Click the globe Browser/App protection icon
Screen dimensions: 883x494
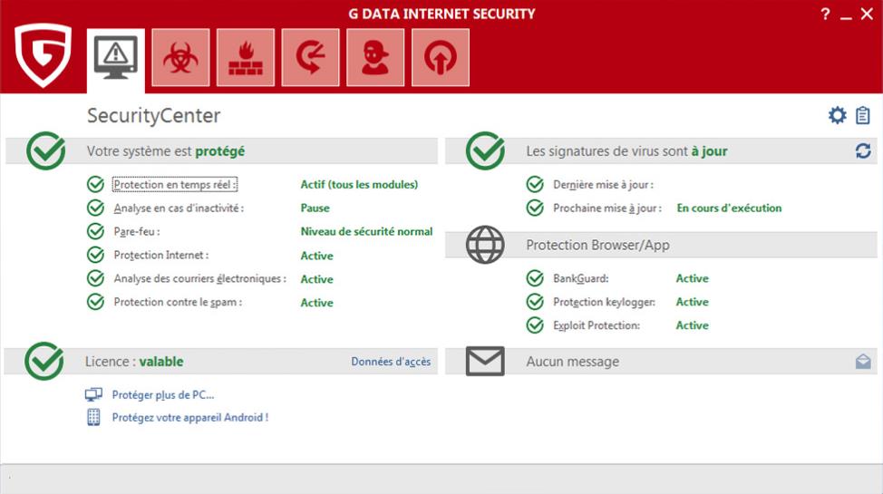(x=485, y=245)
